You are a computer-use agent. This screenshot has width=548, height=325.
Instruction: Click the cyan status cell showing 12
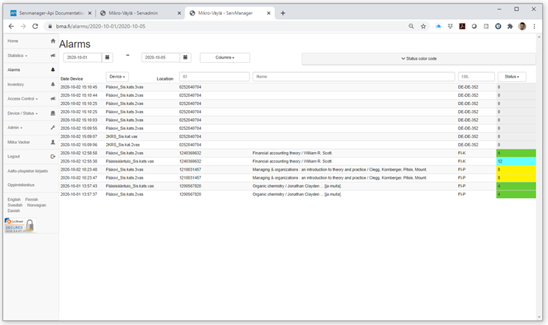tap(516, 161)
